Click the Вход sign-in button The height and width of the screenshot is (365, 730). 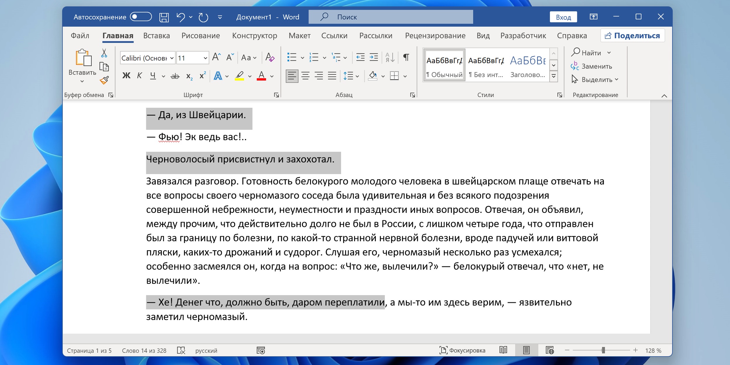563,17
